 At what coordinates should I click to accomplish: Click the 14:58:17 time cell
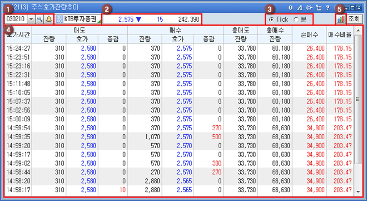18,190
